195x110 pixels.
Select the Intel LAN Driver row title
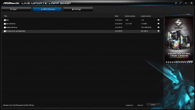[x=11, y=24]
